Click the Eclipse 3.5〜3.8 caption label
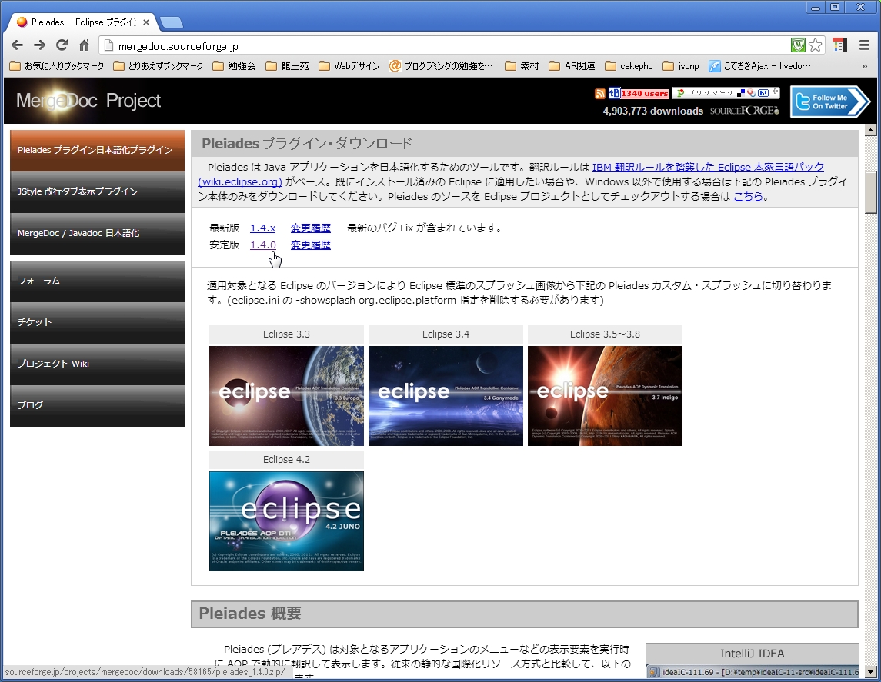Image resolution: width=881 pixels, height=682 pixels. coord(605,334)
